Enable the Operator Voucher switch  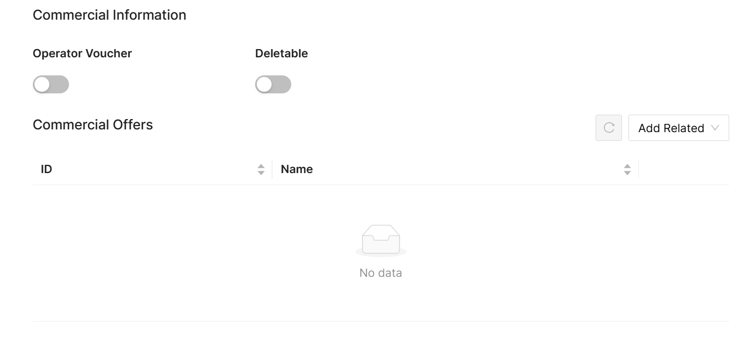51,85
